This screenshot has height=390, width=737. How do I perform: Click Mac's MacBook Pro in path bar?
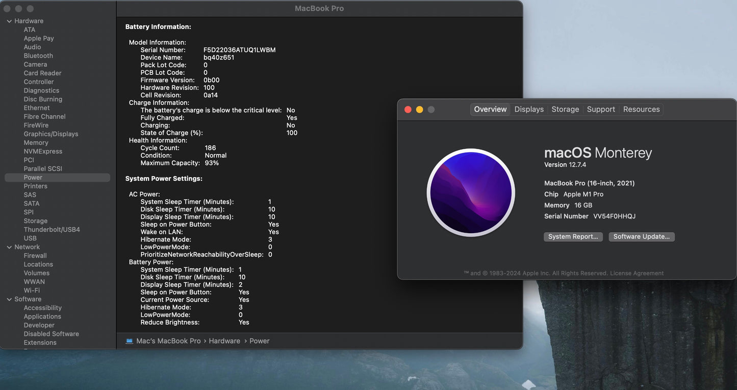coord(168,341)
